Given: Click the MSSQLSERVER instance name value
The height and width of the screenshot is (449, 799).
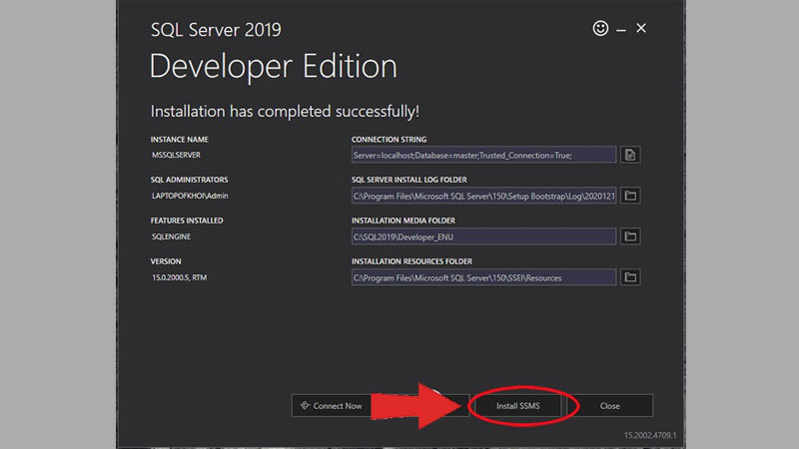Looking at the screenshot, I should pos(176,155).
